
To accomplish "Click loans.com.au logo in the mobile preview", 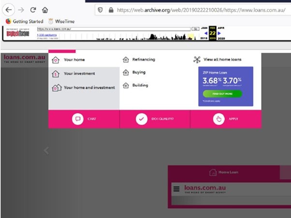I will [205, 189].
